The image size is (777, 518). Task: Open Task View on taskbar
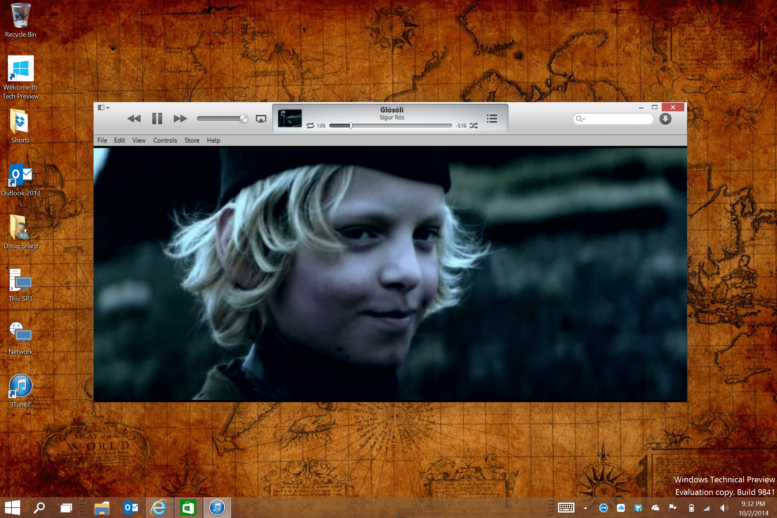pos(66,508)
